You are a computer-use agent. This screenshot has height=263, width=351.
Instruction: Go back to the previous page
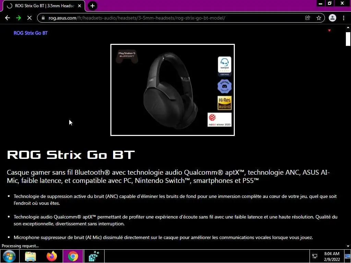tap(8, 18)
